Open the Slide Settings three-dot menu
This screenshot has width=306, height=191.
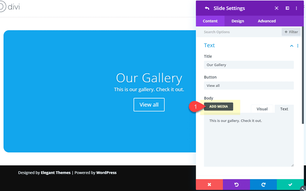pos(297,8)
